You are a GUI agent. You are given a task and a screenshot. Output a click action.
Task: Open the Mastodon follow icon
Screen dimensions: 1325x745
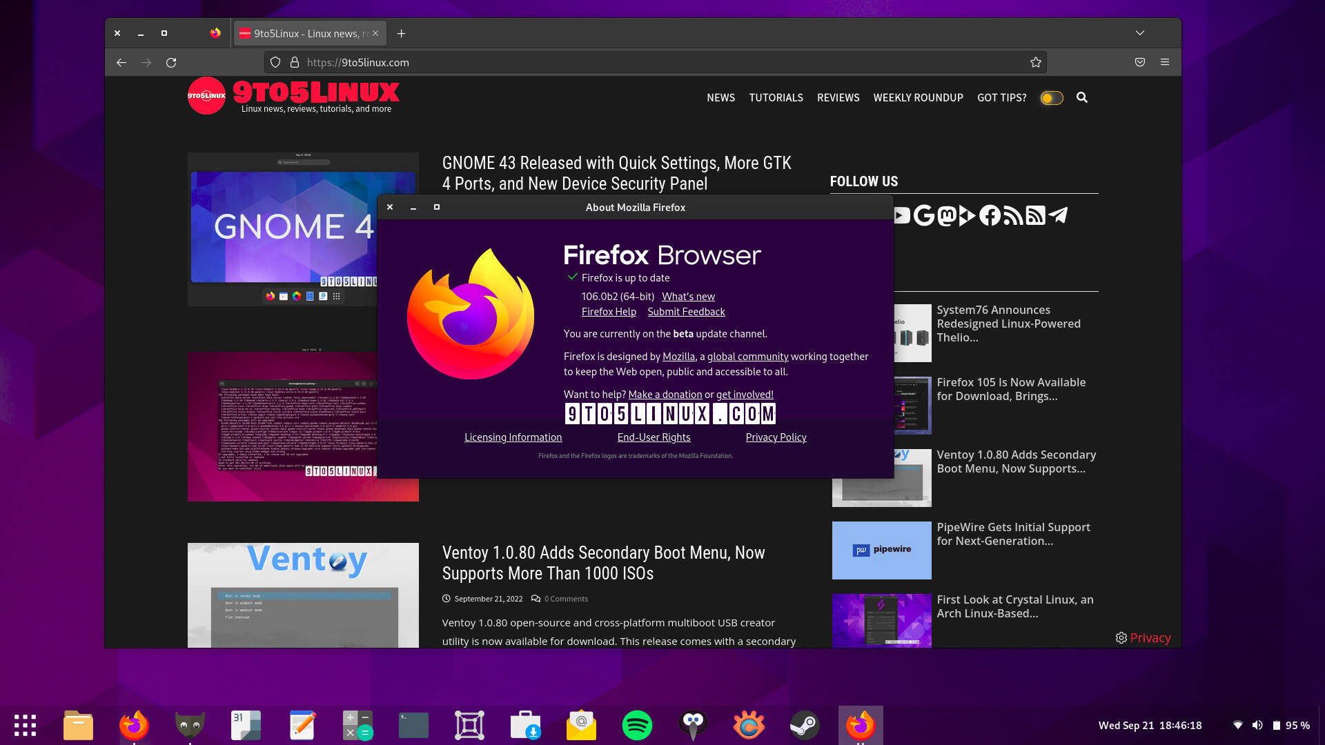point(947,215)
